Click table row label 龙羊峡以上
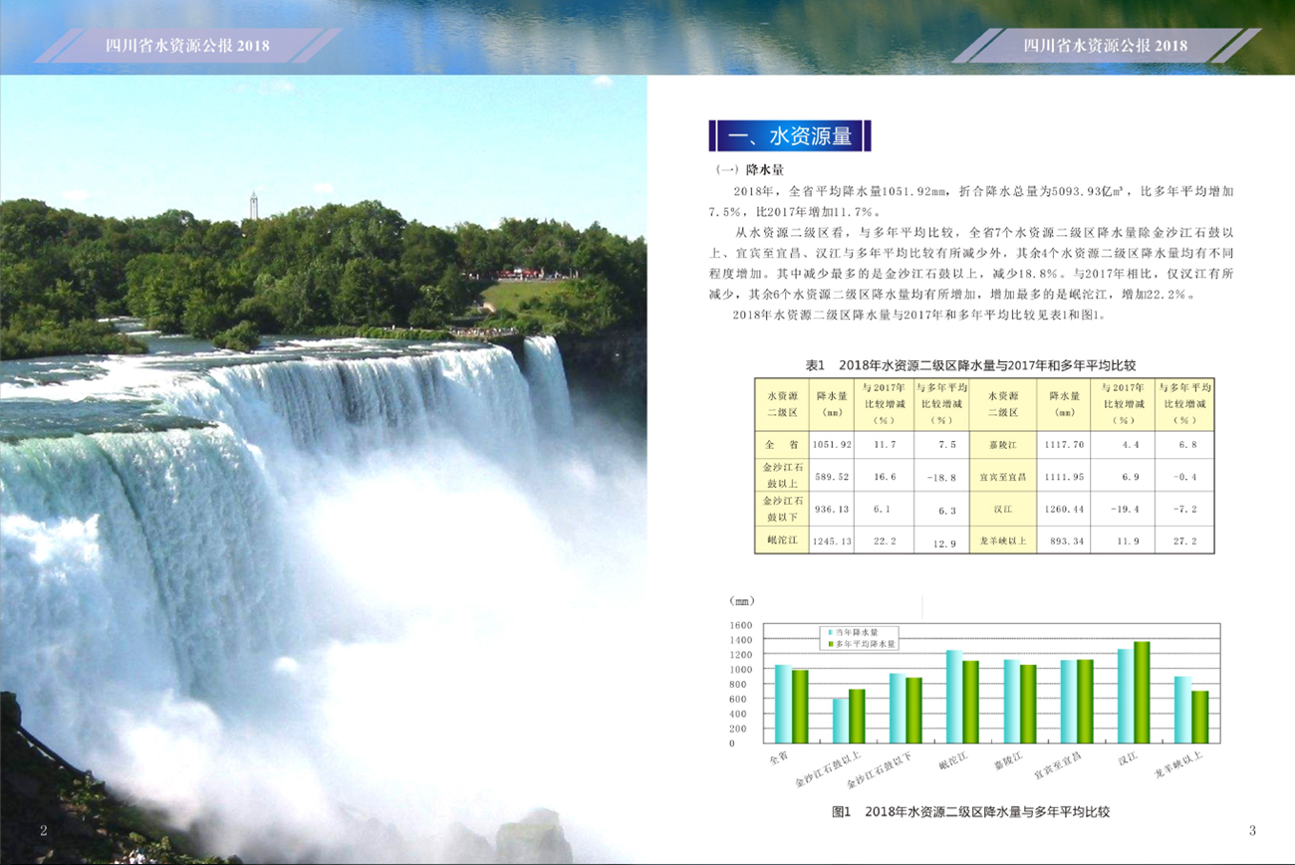 [x=1001, y=541]
